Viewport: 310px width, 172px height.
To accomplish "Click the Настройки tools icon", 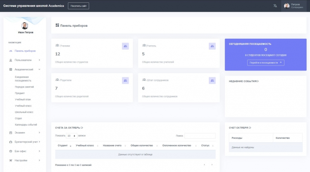I will click(11, 160).
